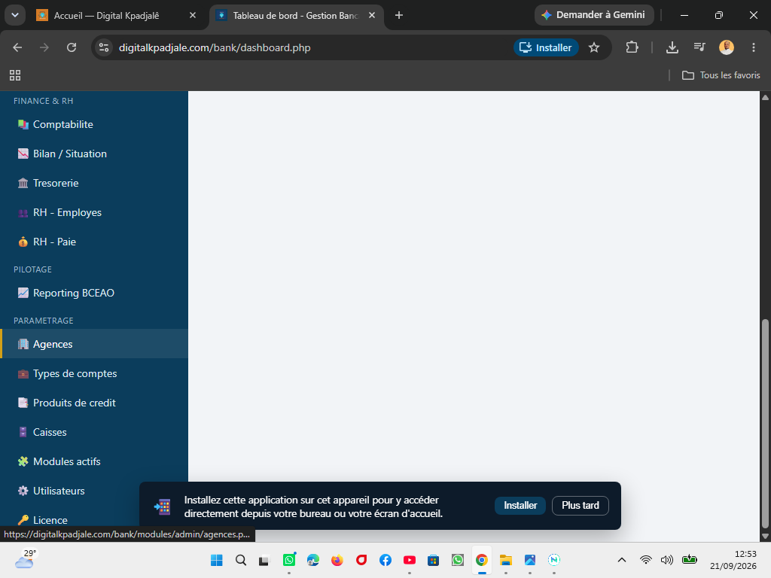This screenshot has width=771, height=578.
Task: Open Chrome extensions menu
Action: (x=632, y=47)
